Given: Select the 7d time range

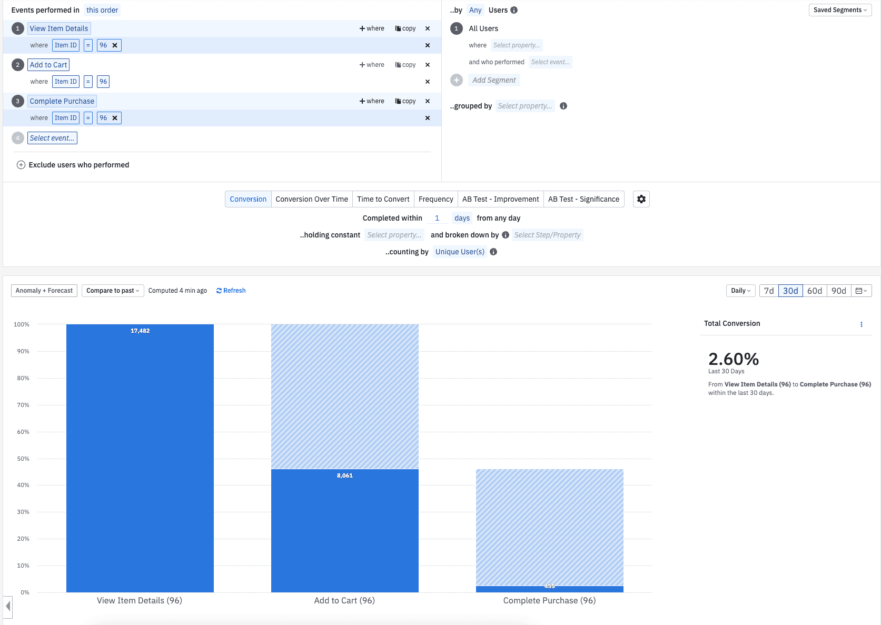Looking at the screenshot, I should click(768, 291).
